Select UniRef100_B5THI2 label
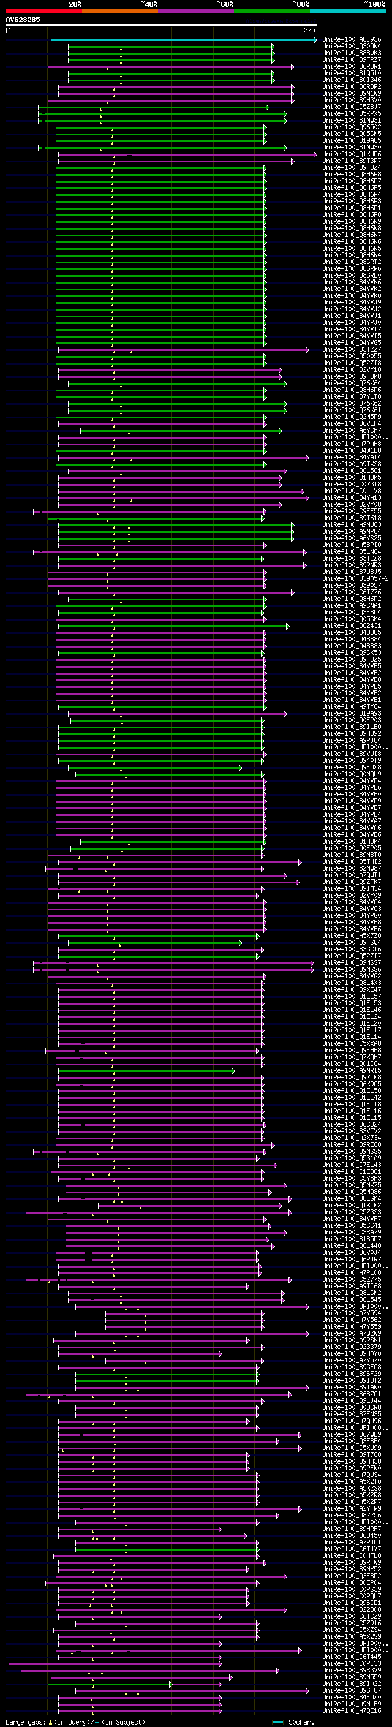Viewport: 392px width, 1727px height. pos(352,862)
